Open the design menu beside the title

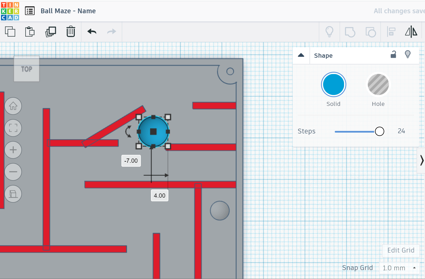30,11
